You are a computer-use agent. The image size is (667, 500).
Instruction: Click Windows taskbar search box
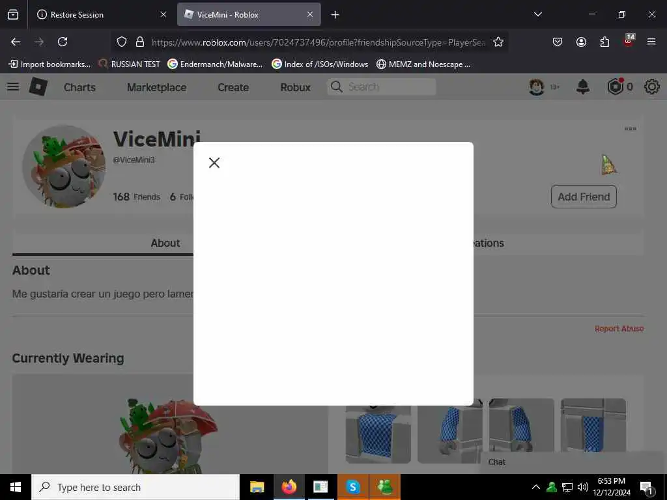tap(135, 487)
